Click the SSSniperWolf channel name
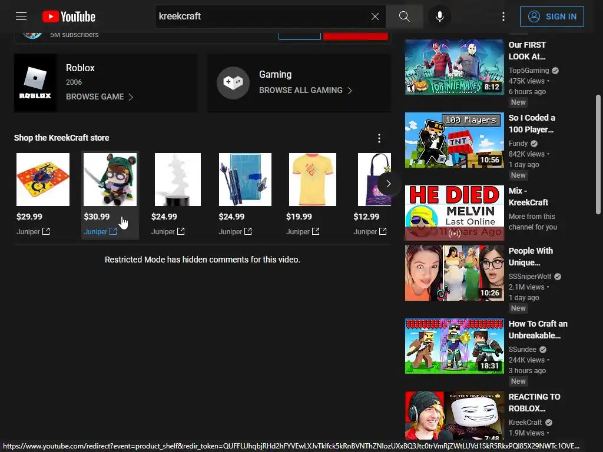This screenshot has width=603, height=452. tap(529, 277)
